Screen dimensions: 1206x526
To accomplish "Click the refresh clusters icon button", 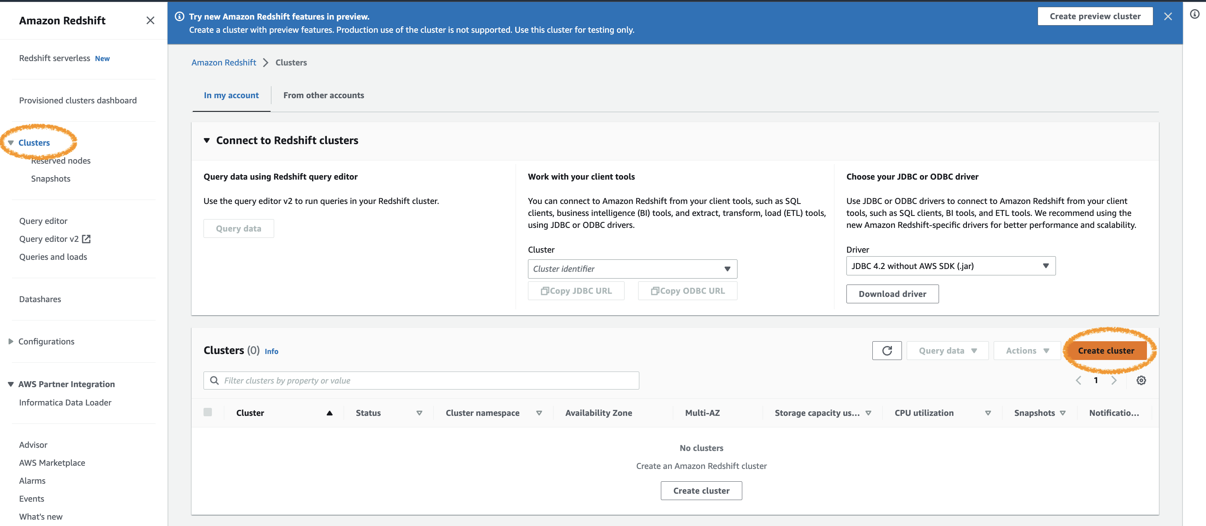I will pyautogui.click(x=886, y=350).
